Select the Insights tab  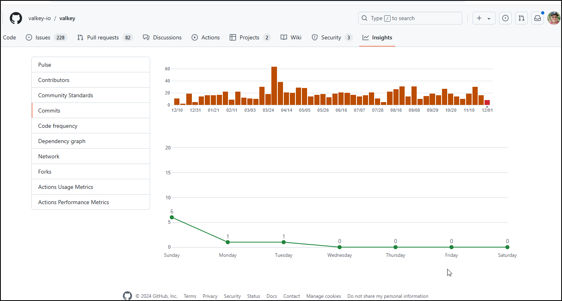[x=377, y=37]
